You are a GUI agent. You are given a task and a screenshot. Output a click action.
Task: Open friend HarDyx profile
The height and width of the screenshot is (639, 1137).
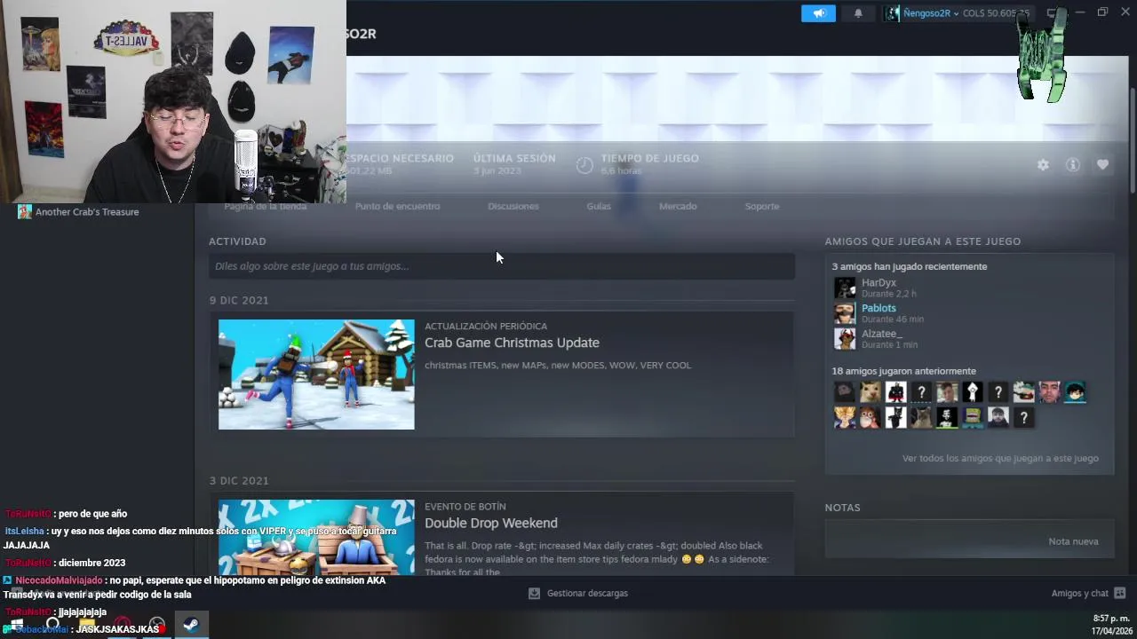(879, 283)
